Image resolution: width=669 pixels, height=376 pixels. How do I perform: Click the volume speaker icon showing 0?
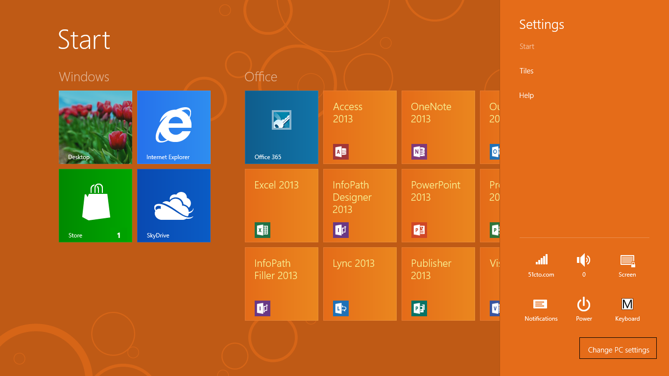pos(584,265)
